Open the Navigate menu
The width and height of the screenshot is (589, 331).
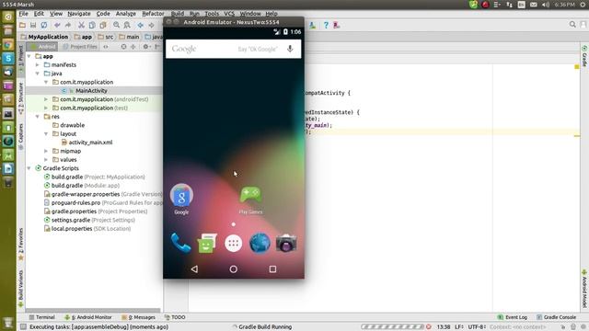(x=79, y=14)
